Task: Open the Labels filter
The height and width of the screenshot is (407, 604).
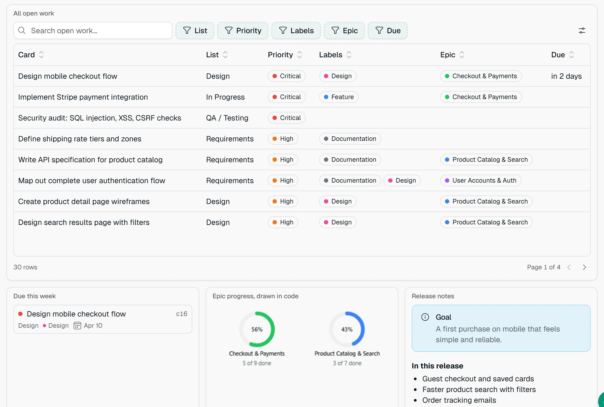Action: click(x=296, y=31)
